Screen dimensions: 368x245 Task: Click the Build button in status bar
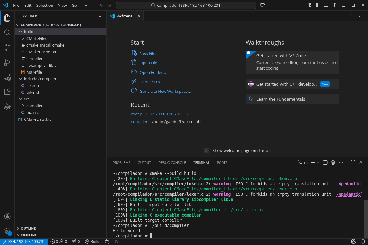pyautogui.click(x=92, y=242)
